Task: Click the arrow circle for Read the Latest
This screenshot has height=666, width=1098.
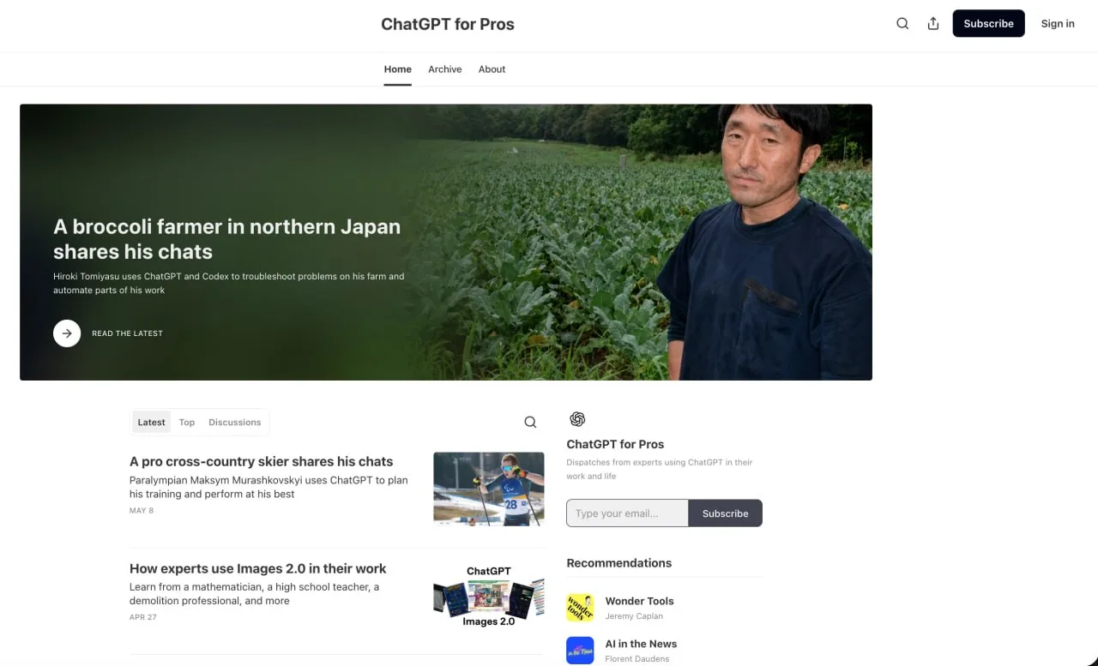Action: (67, 333)
